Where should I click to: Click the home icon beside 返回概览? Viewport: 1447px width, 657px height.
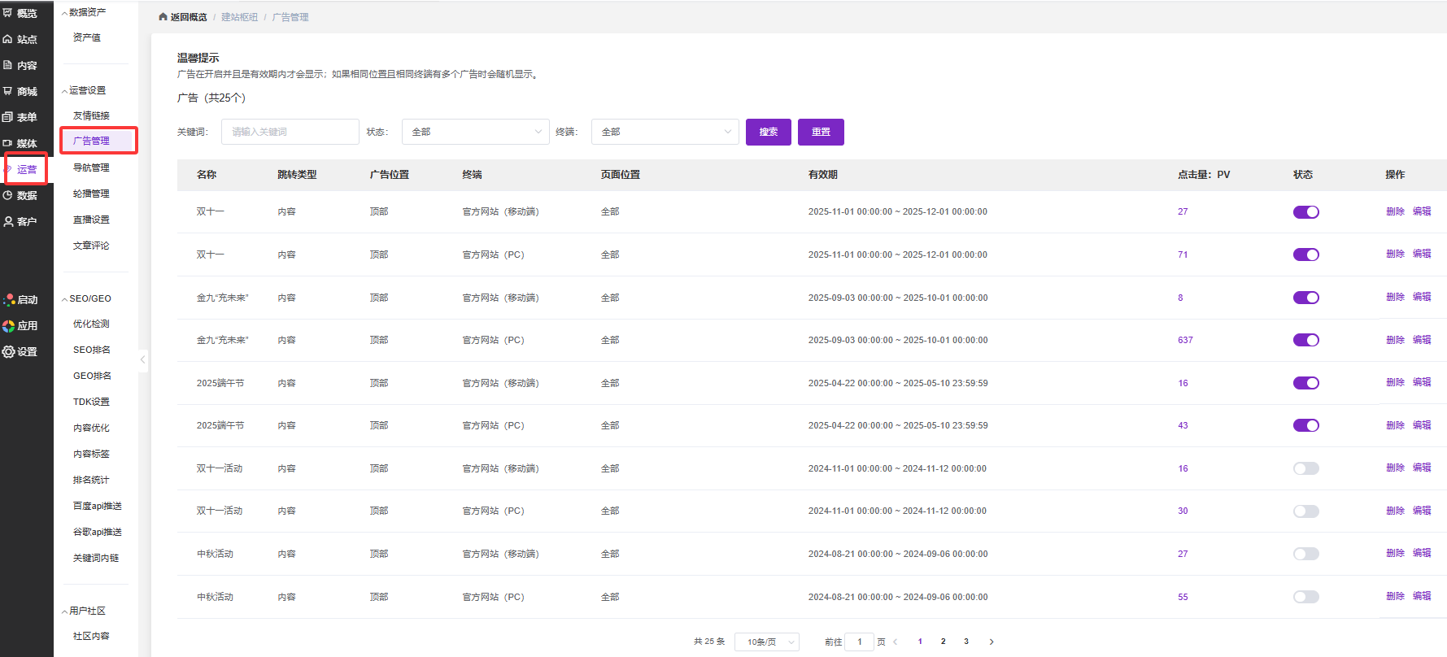163,17
